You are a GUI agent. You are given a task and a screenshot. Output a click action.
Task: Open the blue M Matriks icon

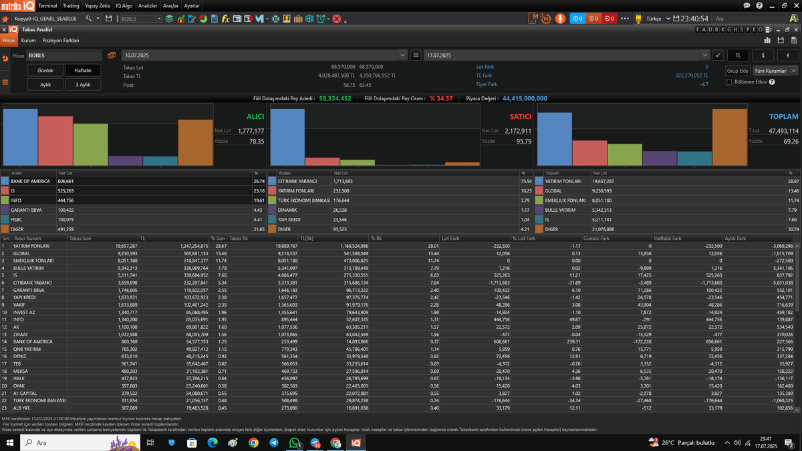259,19
